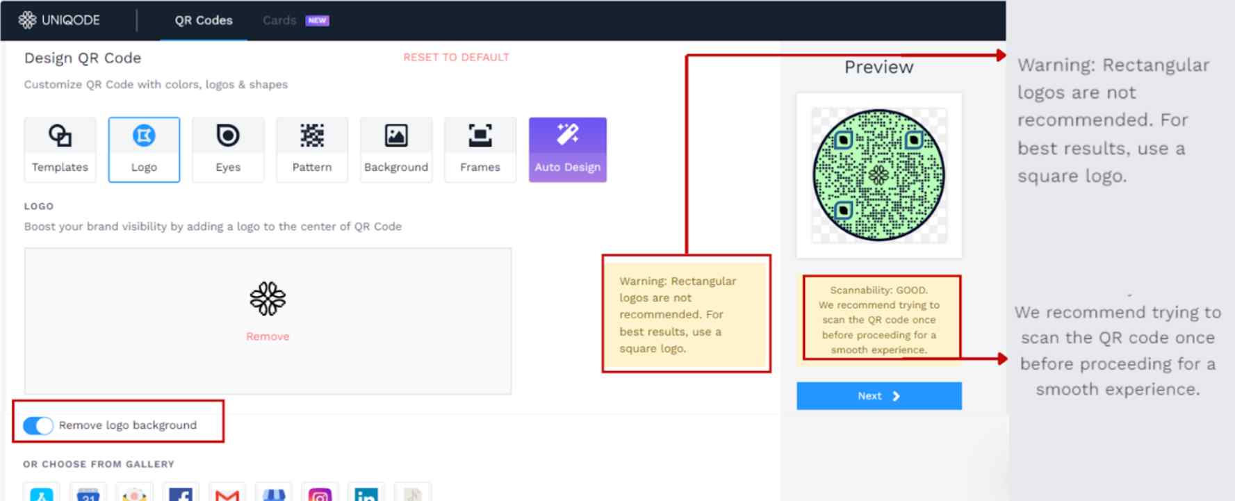Click the NEW badge beside Cards
1235x501 pixels.
coord(317,20)
